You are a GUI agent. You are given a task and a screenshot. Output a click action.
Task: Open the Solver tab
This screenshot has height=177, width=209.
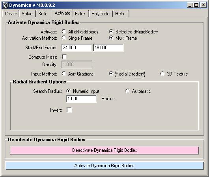click(x=28, y=14)
